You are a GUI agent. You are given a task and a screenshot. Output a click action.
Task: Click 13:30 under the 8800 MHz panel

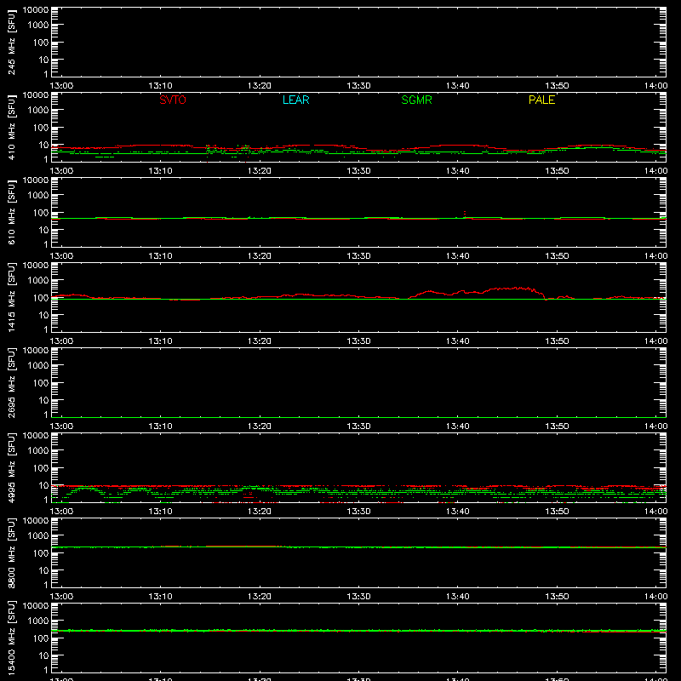pos(358,597)
